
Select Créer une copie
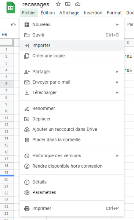tap(72, 56)
